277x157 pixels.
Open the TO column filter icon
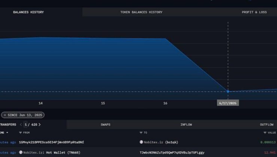[x=141, y=133]
